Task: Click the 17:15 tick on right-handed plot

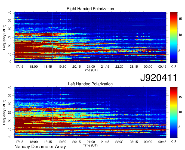Action: pos(19,67)
